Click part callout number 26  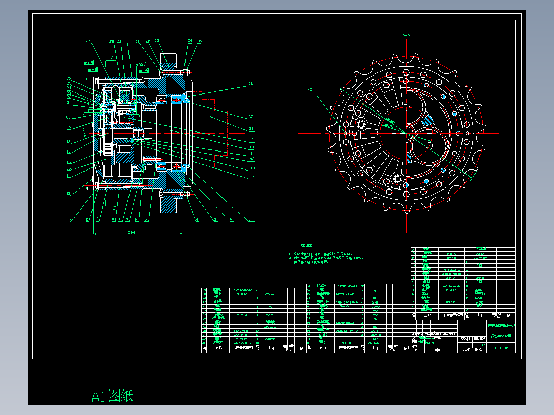(x=69, y=78)
